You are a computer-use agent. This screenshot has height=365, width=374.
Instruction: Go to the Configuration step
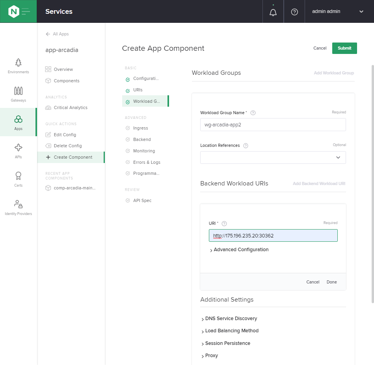(x=145, y=79)
